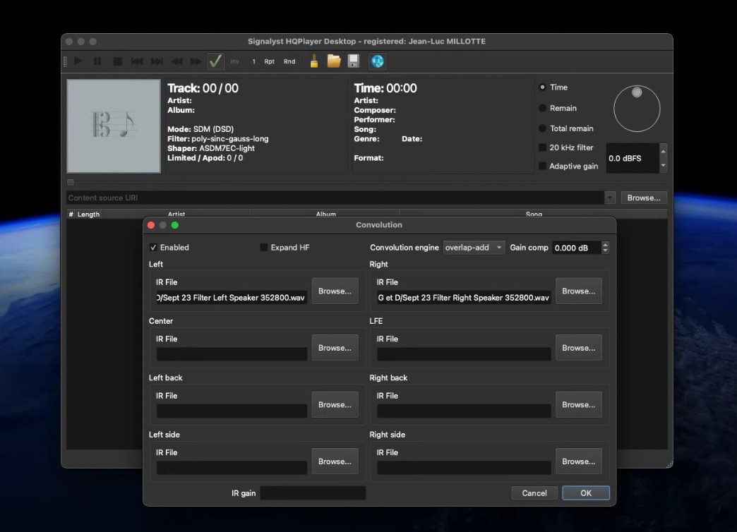The image size is (737, 532).
Task: Click the broom clear playlist icon
Action: click(314, 61)
